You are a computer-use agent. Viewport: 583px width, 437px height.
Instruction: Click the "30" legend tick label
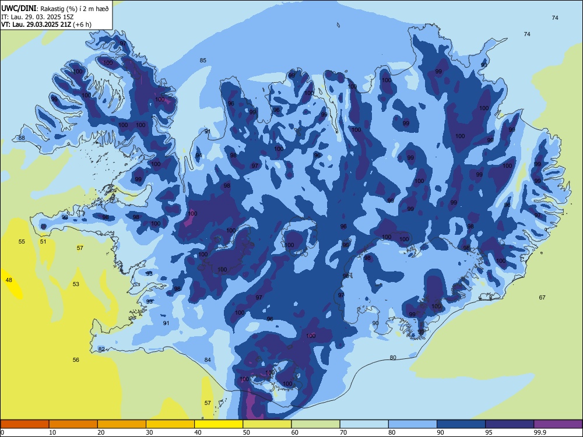click(149, 432)
